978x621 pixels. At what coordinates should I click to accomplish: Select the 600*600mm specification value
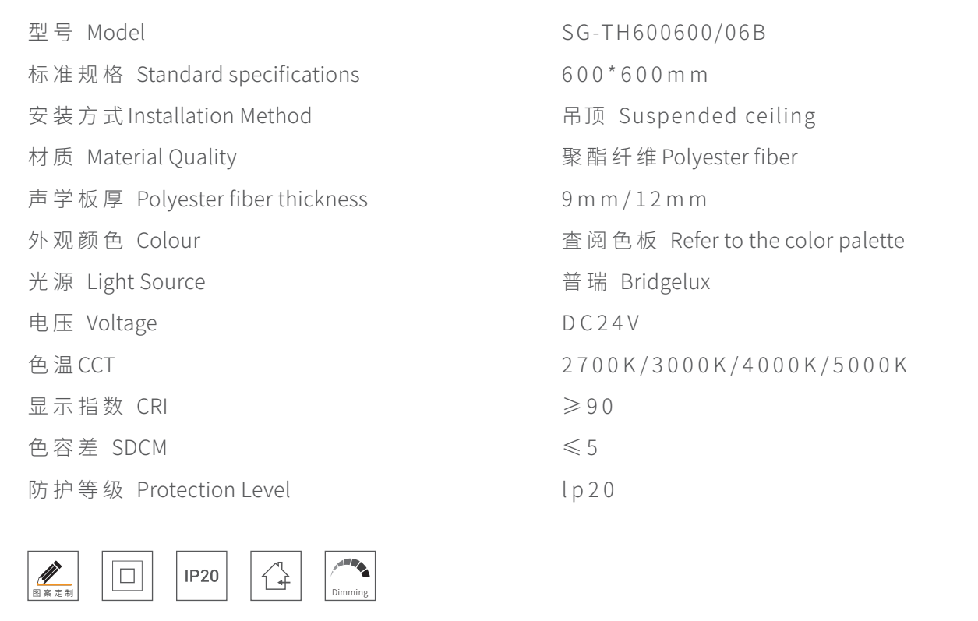pyautogui.click(x=634, y=75)
